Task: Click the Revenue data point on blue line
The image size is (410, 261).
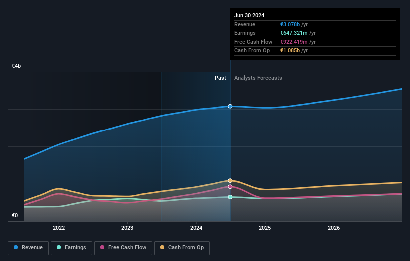Action: (x=230, y=106)
